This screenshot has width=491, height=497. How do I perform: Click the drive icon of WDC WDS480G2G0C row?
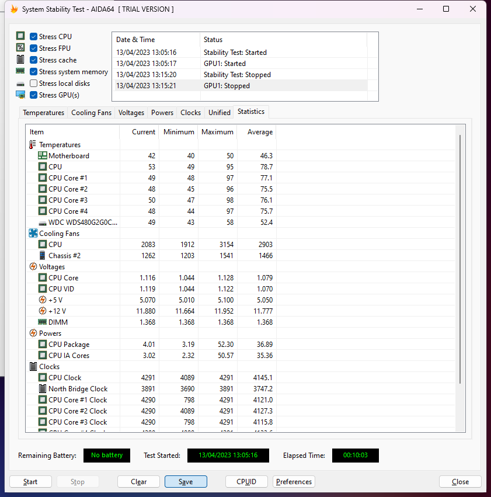43,224
